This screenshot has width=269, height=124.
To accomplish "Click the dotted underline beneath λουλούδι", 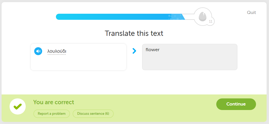I will pyautogui.click(x=57, y=55).
